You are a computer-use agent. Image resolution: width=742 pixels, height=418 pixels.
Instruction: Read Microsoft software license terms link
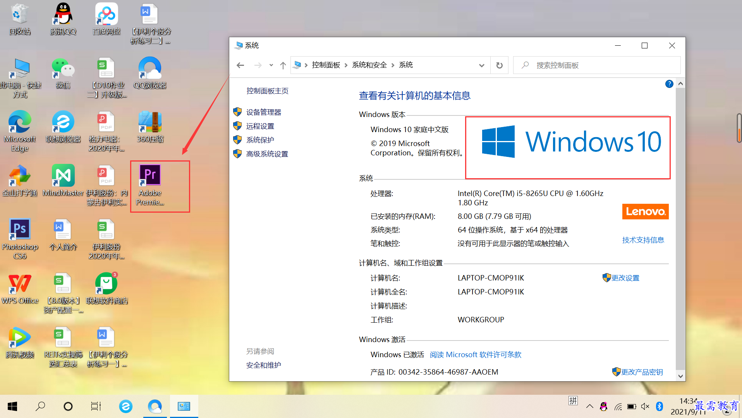[476, 355]
